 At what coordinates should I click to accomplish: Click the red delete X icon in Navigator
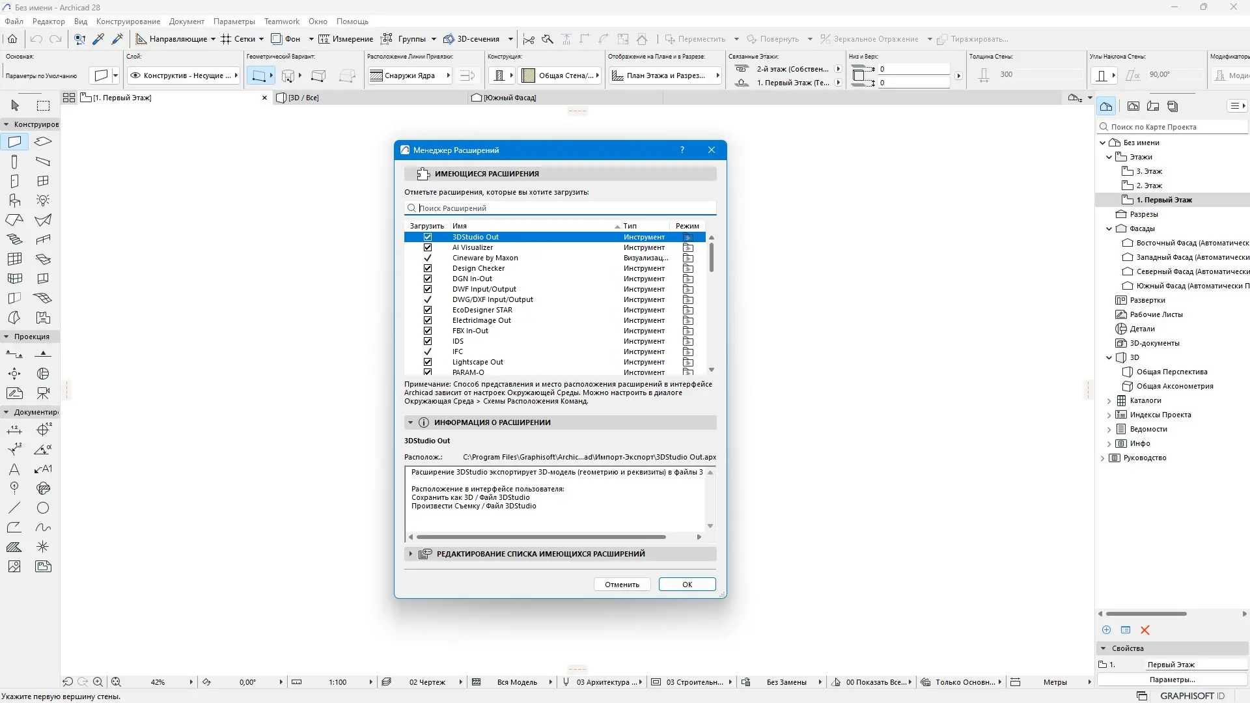pyautogui.click(x=1145, y=630)
